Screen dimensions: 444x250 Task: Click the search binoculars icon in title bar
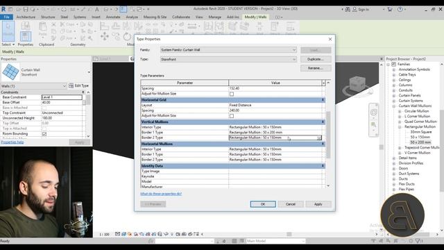[348, 9]
